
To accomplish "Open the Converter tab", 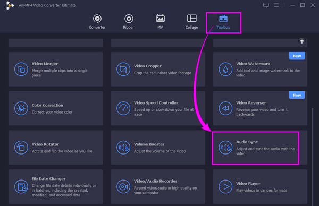I will 97,22.
